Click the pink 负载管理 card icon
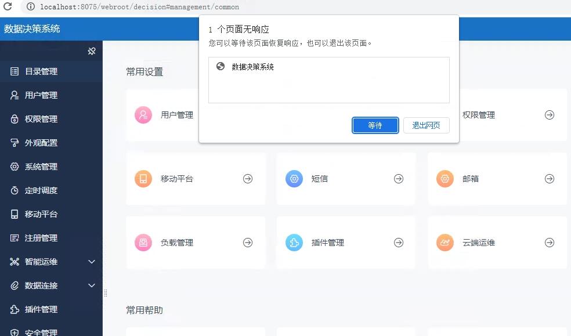The width and height of the screenshot is (571, 336). click(143, 243)
